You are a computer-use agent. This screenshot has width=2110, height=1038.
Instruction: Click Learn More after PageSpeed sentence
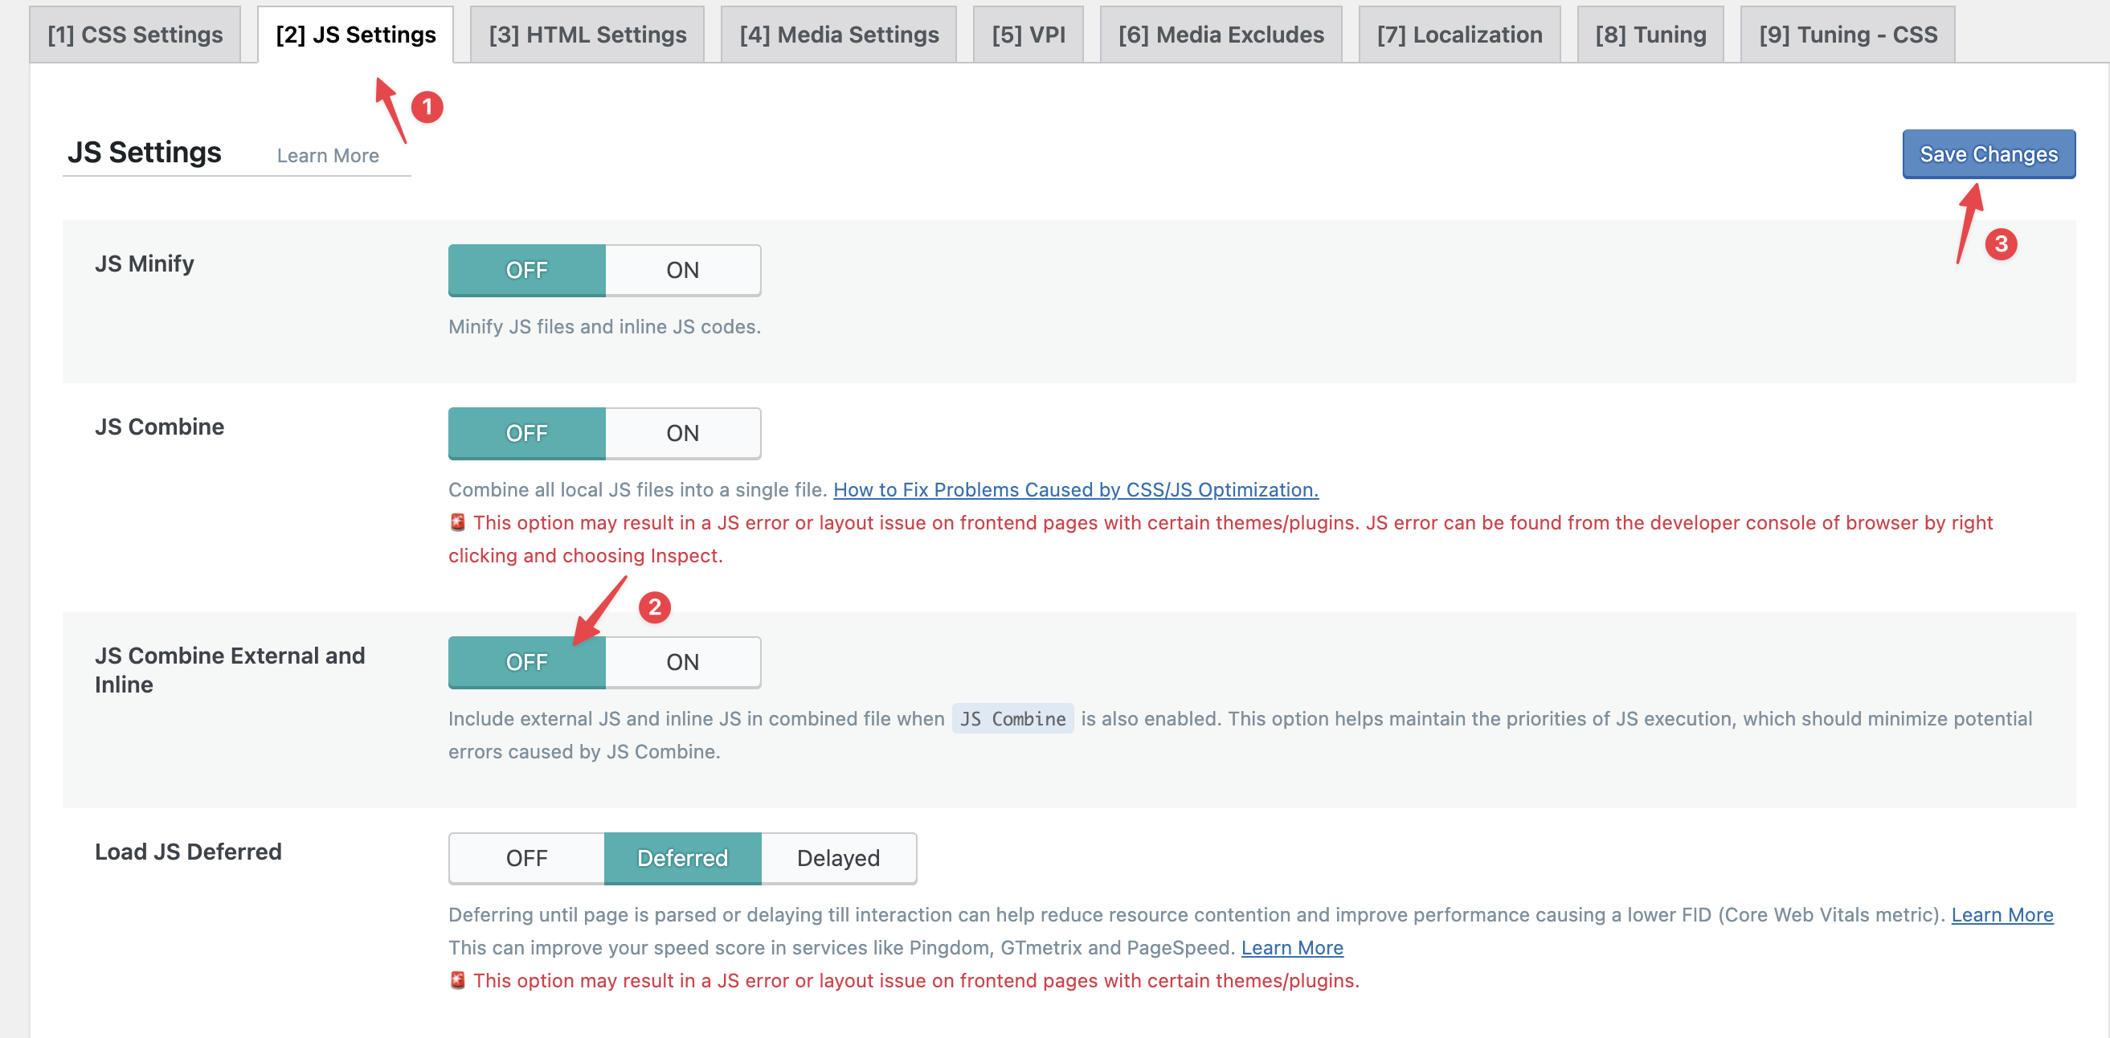pyautogui.click(x=1291, y=948)
